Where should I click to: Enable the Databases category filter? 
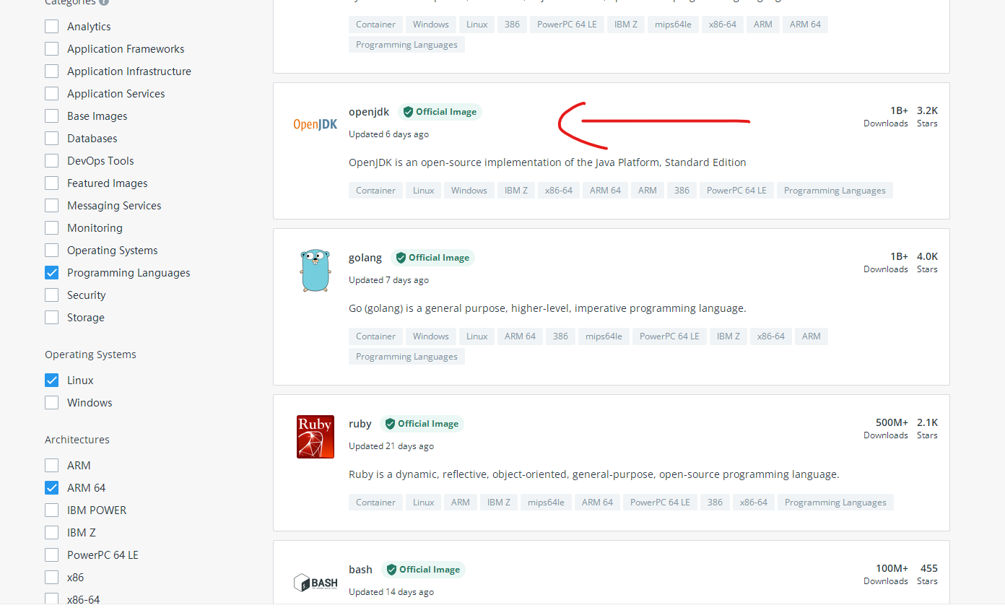point(51,138)
